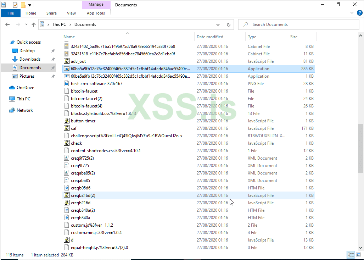Switch to large thumbnails view in status bar

pyautogui.click(x=358, y=255)
